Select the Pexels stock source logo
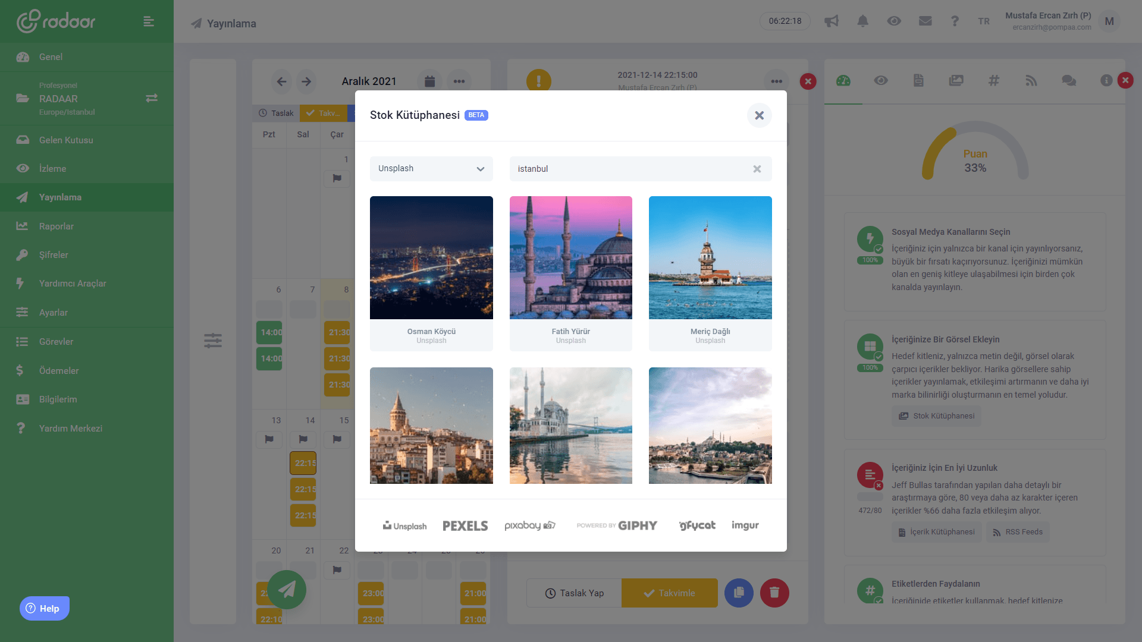 click(x=465, y=525)
